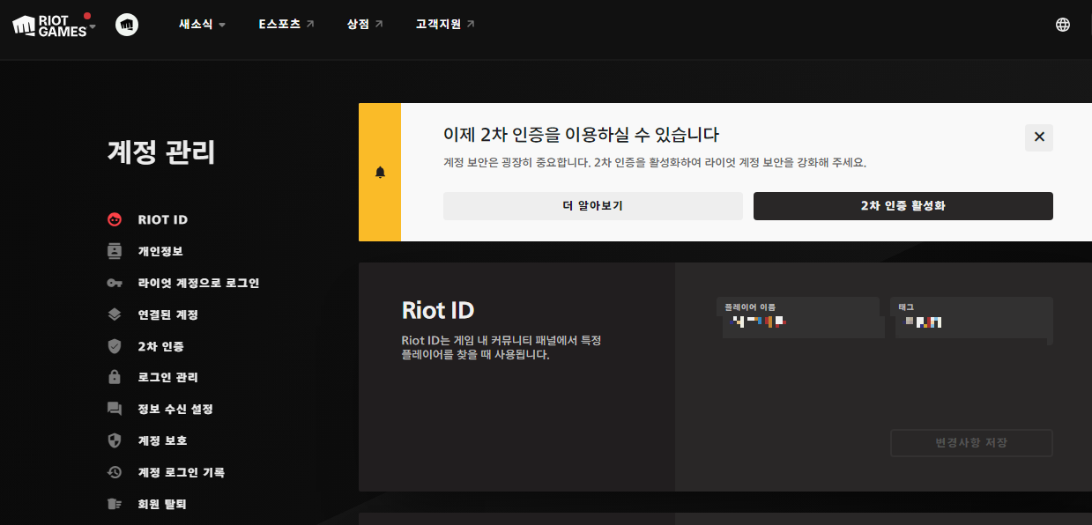1092x525 pixels.
Task: Click the 계정 관리 heading
Action: [x=161, y=152]
